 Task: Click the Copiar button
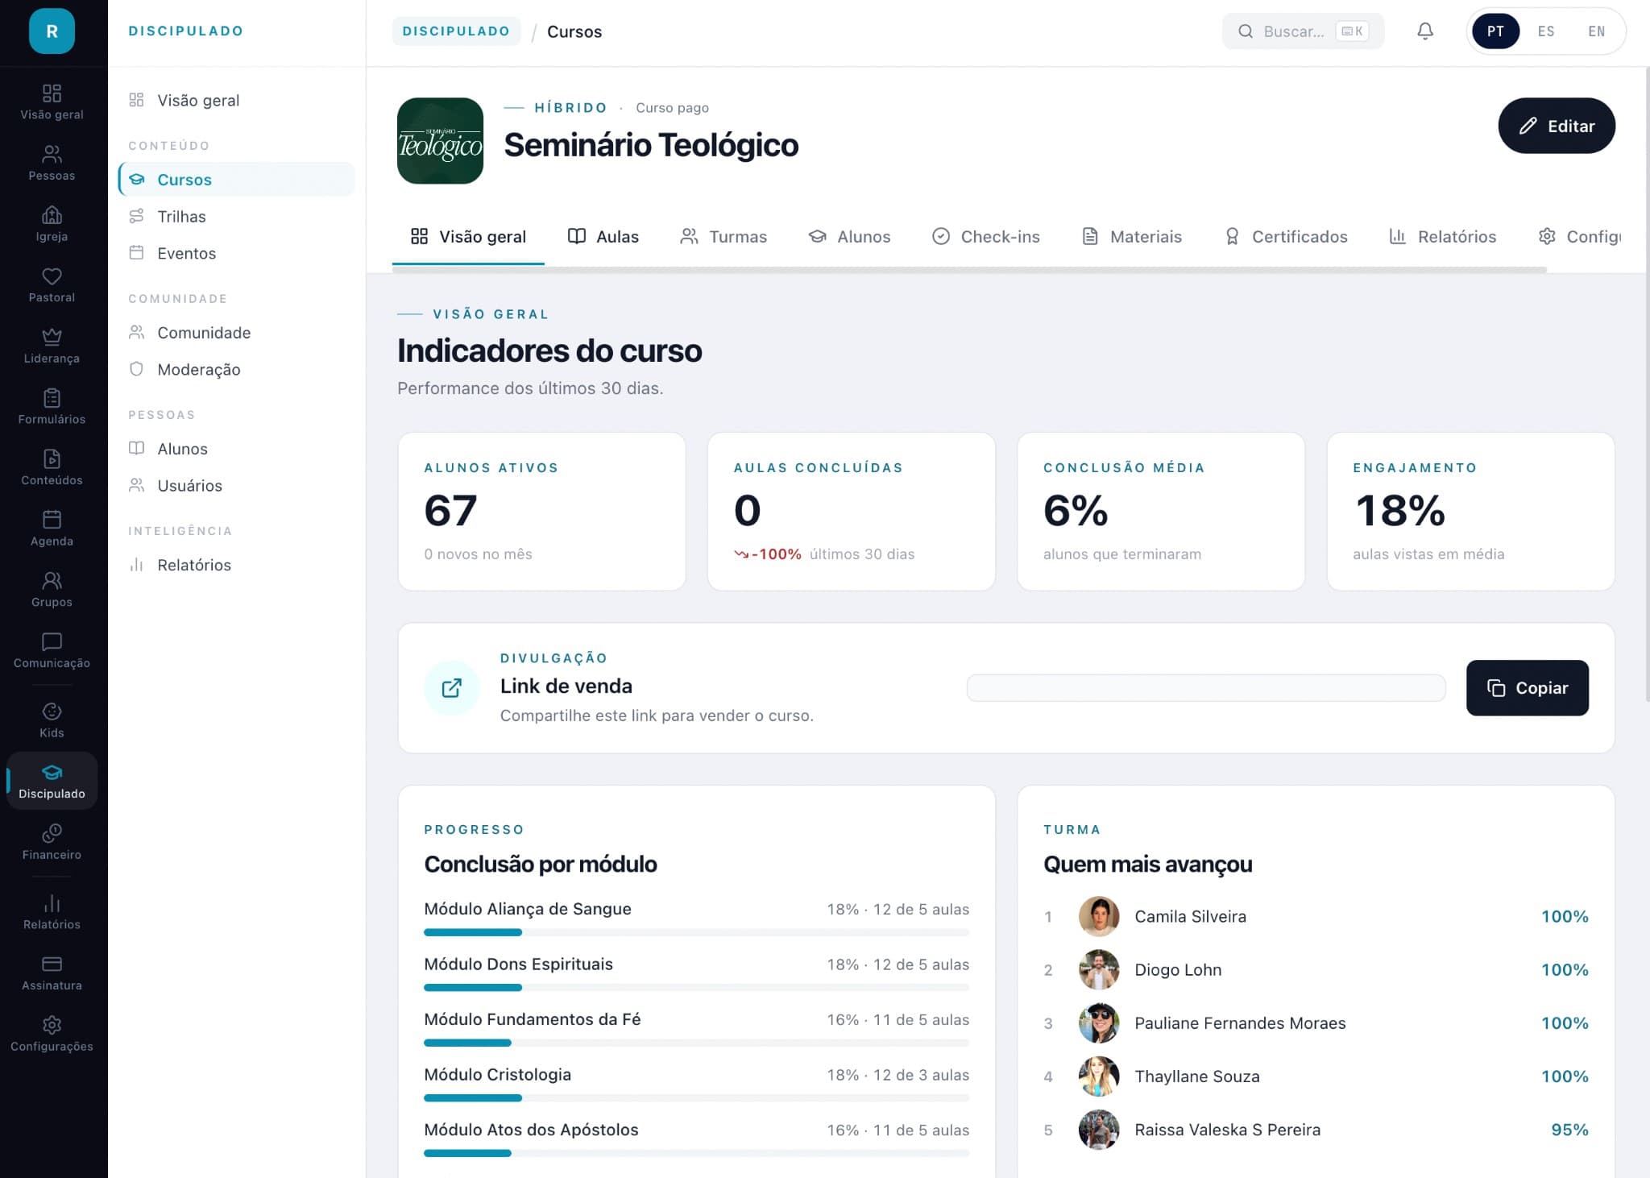[x=1527, y=687]
